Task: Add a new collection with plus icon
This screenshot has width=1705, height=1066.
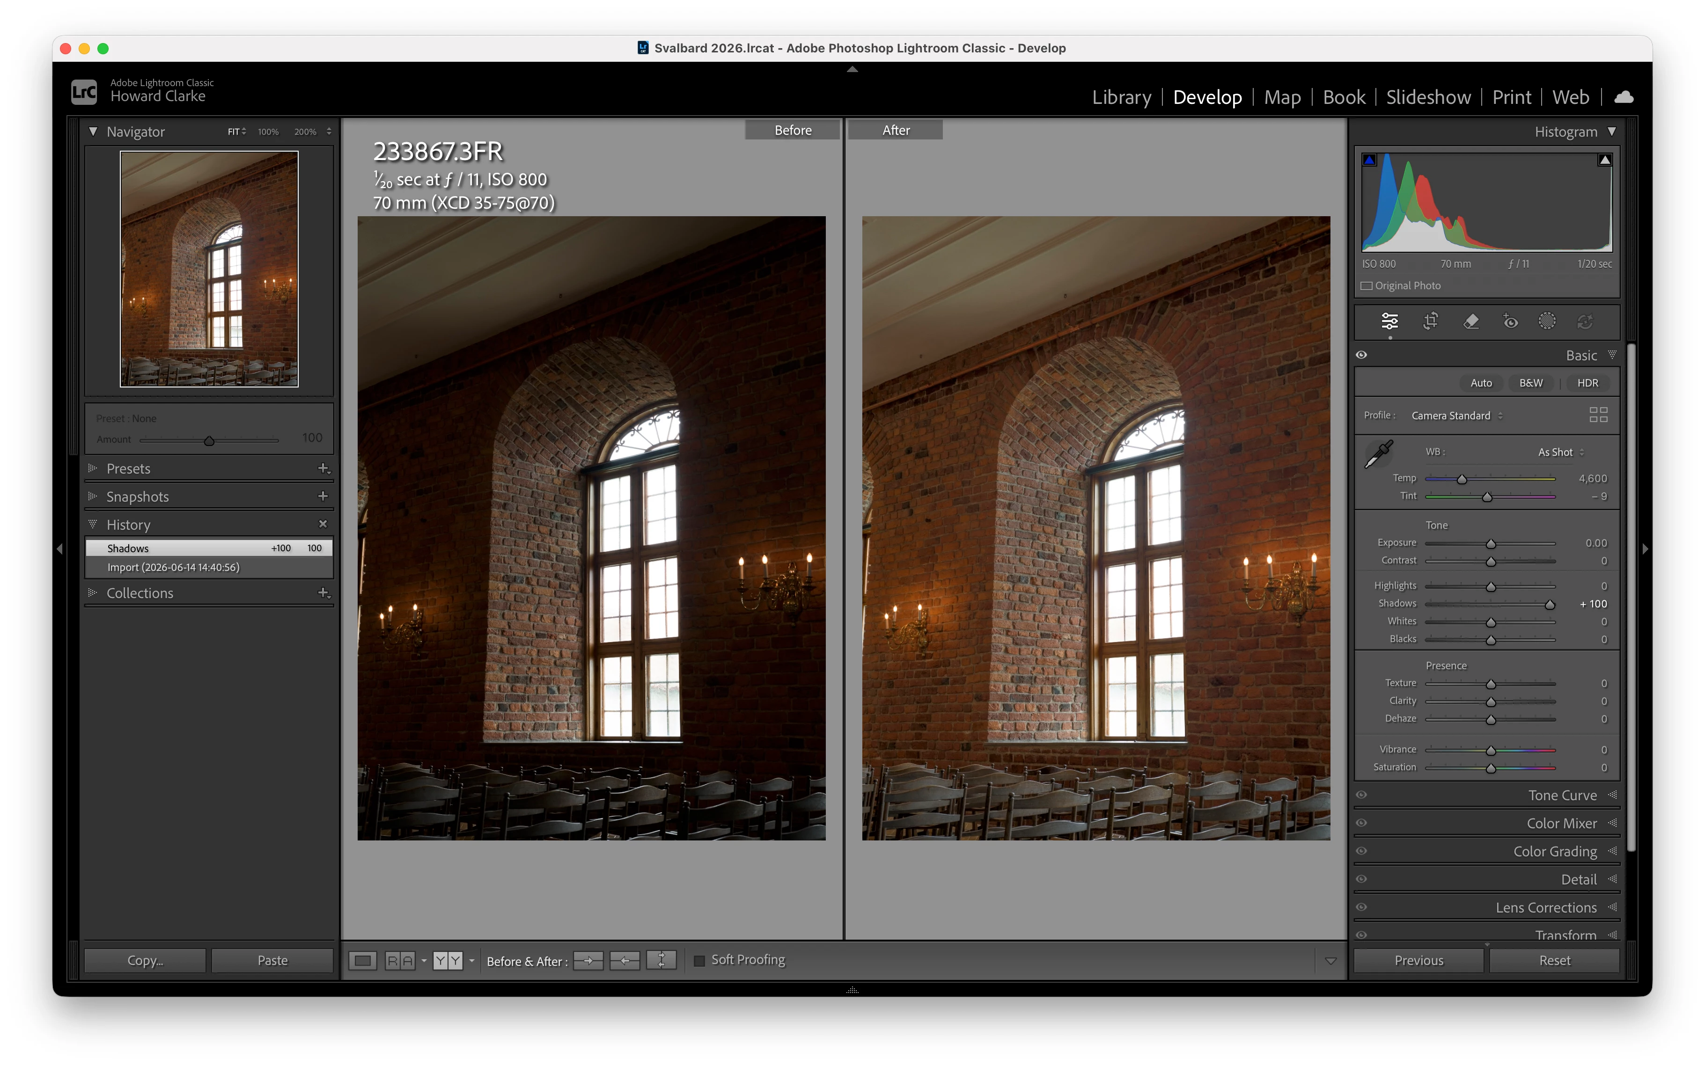Action: pyautogui.click(x=323, y=593)
